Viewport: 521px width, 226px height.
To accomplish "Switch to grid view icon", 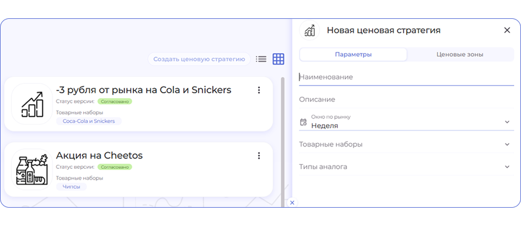I will [x=278, y=59].
